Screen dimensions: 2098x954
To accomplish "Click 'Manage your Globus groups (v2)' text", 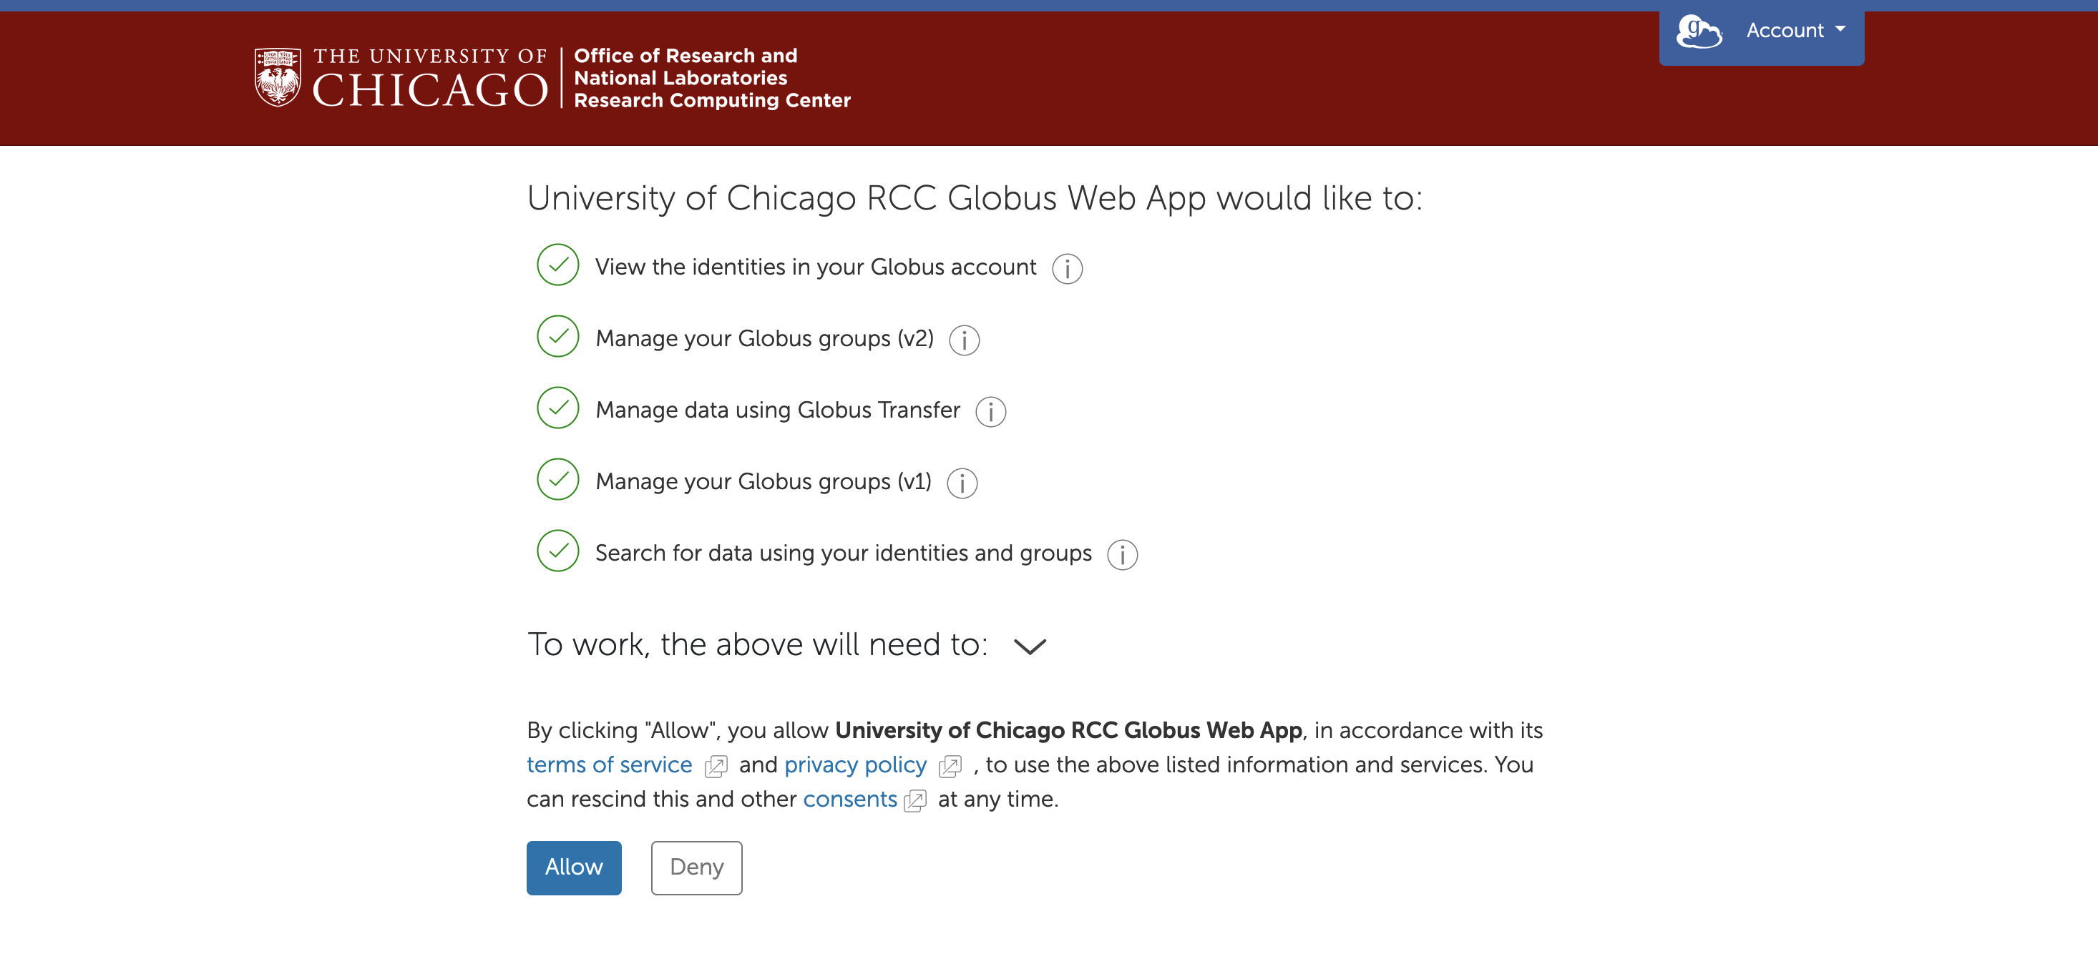I will tap(764, 339).
